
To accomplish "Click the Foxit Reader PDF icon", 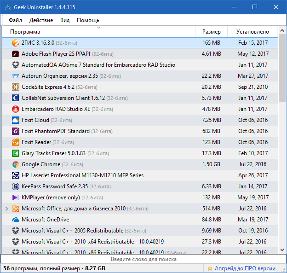I will (x=15, y=142).
